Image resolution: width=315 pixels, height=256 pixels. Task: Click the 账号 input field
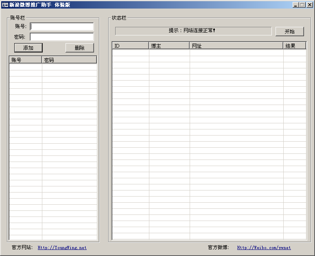[x=62, y=26]
